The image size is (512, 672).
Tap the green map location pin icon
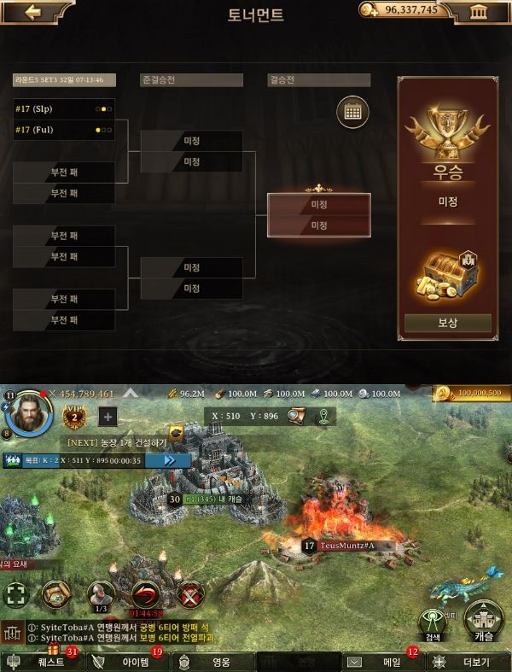323,416
